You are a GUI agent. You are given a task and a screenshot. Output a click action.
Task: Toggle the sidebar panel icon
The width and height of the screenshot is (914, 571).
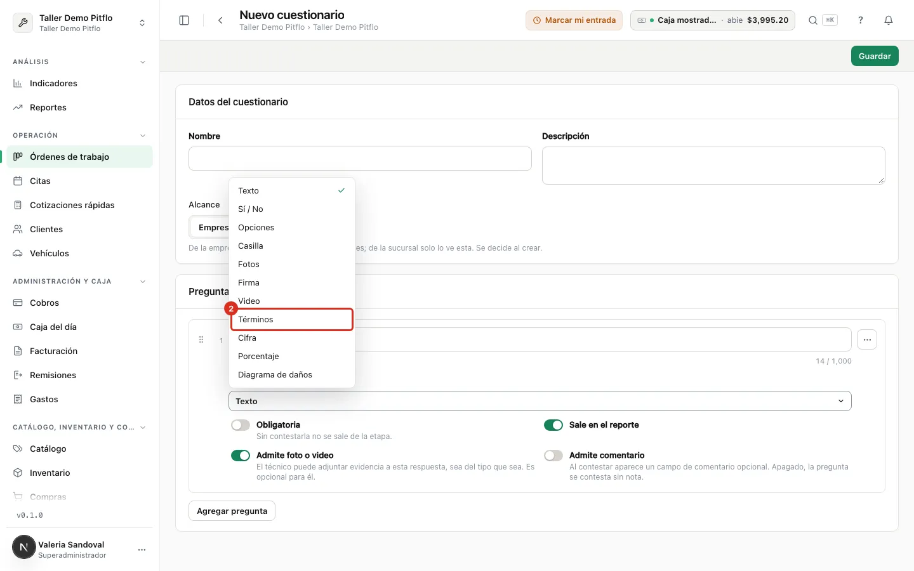click(184, 20)
